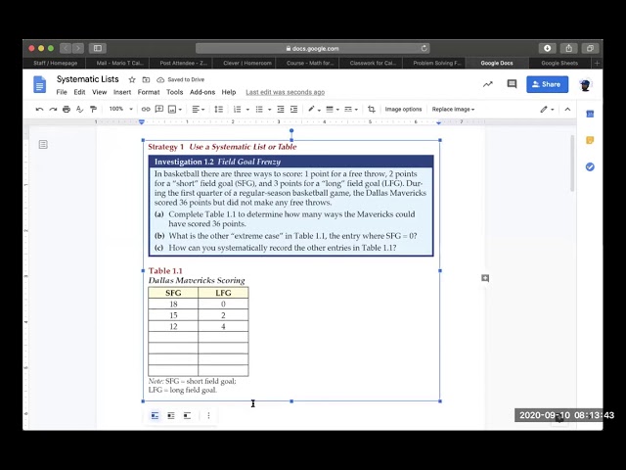Open the border weight dropdown
Image resolution: width=626 pixels, height=470 pixels.
tap(333, 109)
